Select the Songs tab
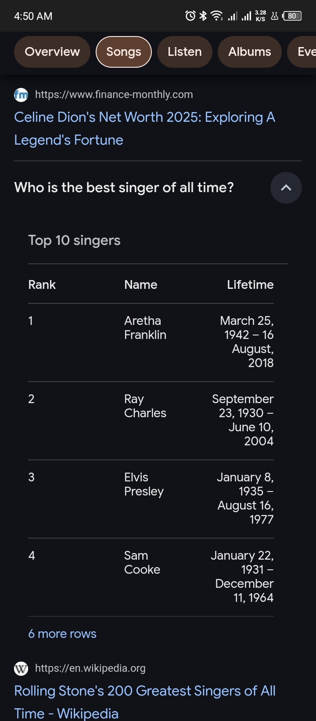 (124, 52)
